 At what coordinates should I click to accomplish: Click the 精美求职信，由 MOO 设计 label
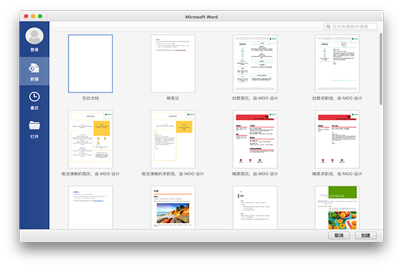point(337,174)
